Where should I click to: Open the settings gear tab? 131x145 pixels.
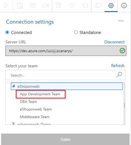pos(111,5)
